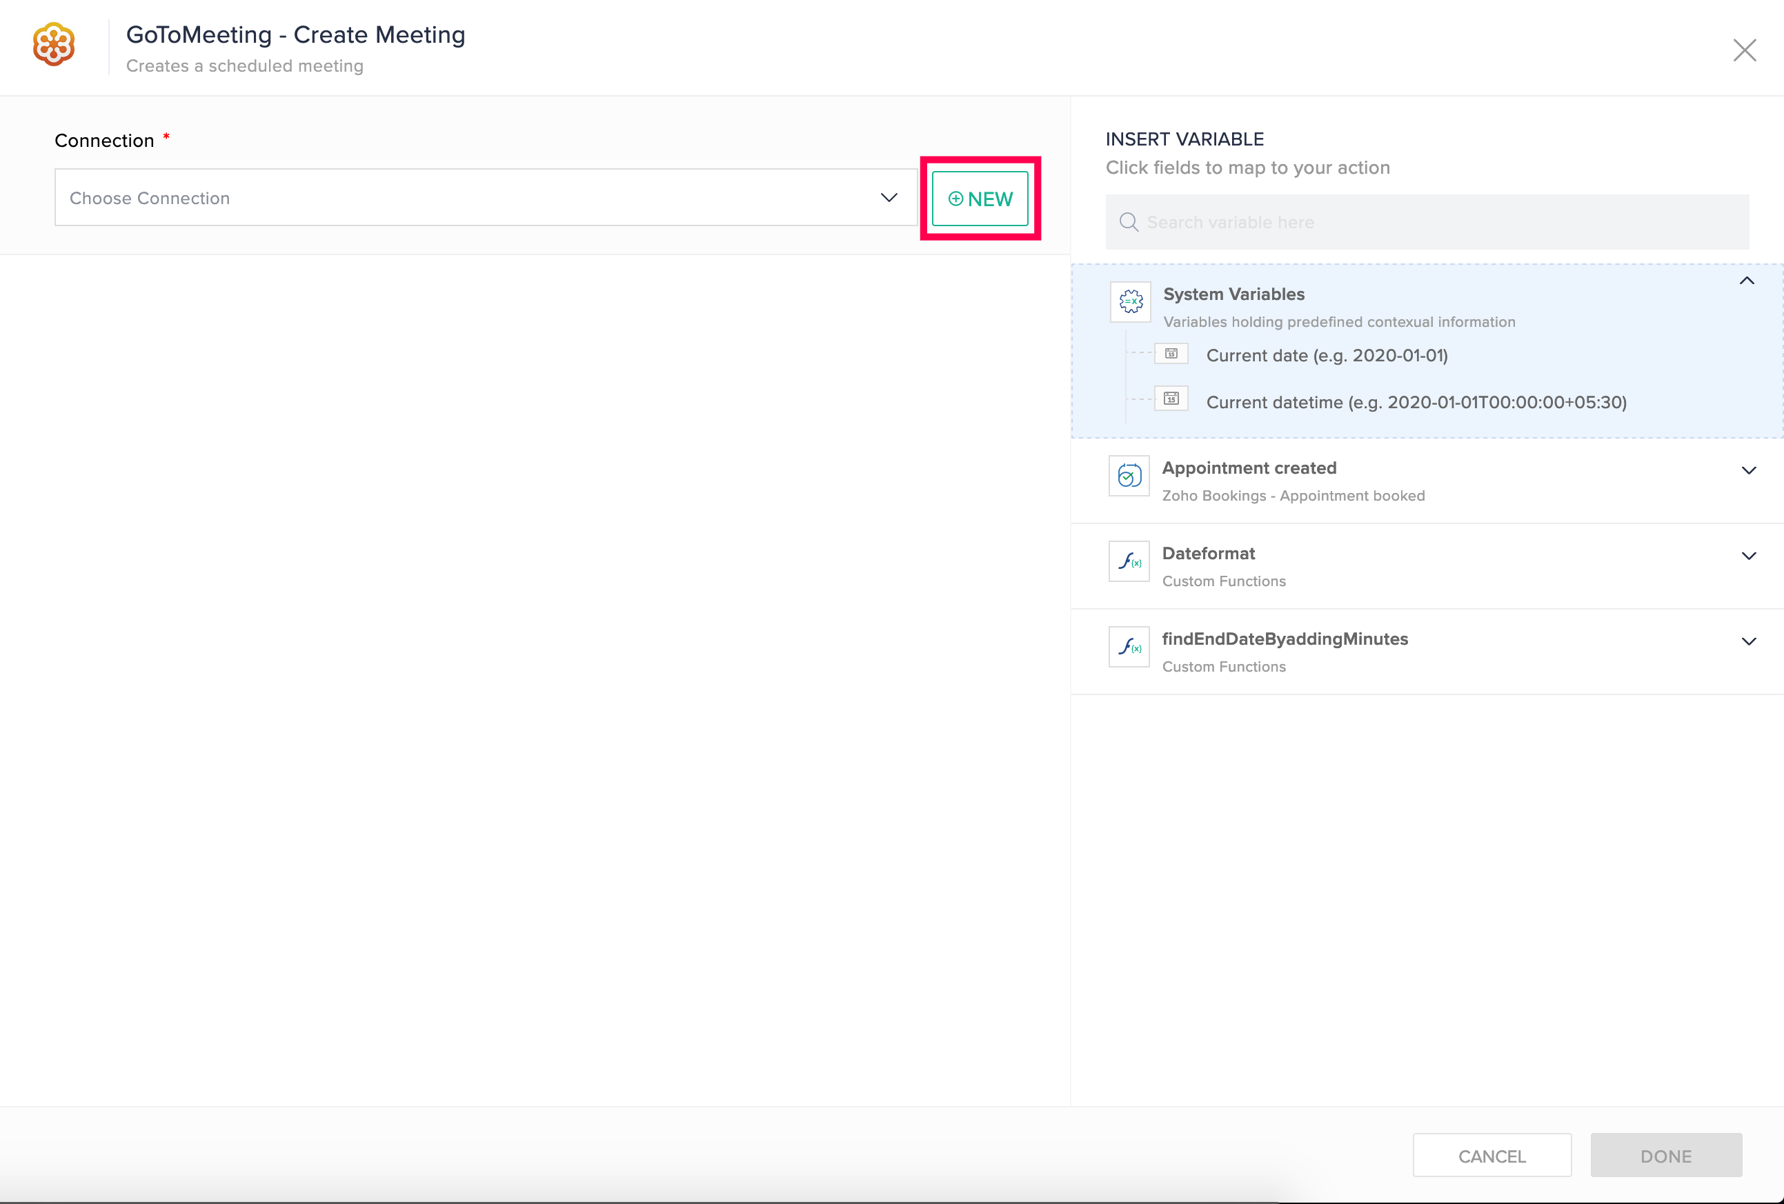Collapse the System Variables section
1784x1204 pixels.
coord(1746,281)
